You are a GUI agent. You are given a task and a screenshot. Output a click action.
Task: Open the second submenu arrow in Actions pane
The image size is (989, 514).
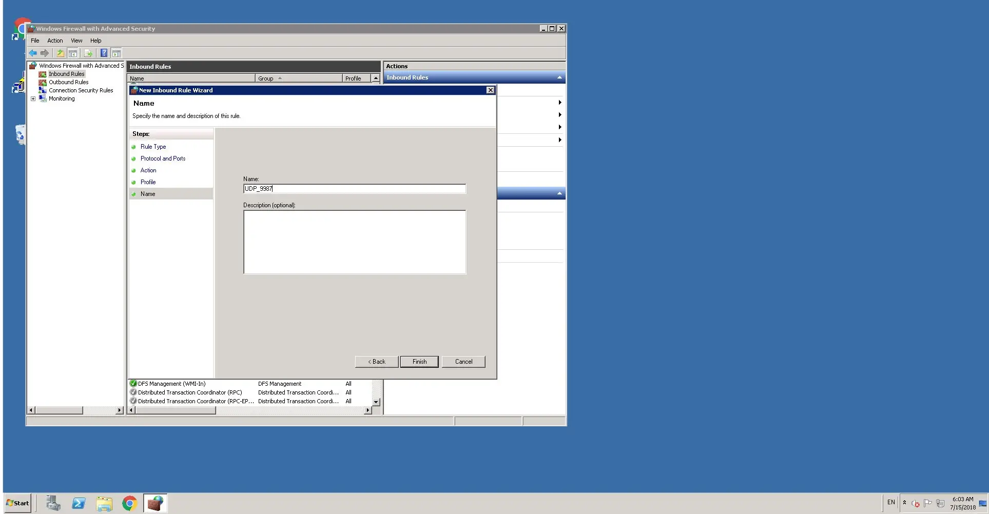click(x=559, y=115)
